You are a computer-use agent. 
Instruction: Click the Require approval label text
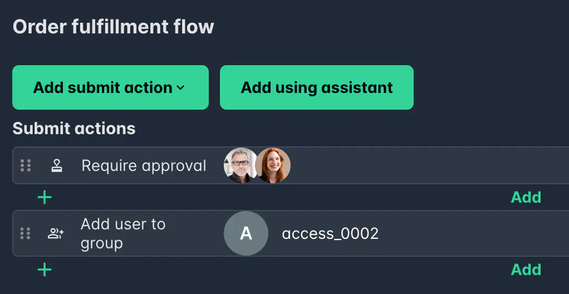click(x=144, y=166)
